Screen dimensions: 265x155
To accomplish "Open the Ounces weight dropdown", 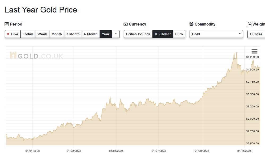I will click(x=256, y=34).
